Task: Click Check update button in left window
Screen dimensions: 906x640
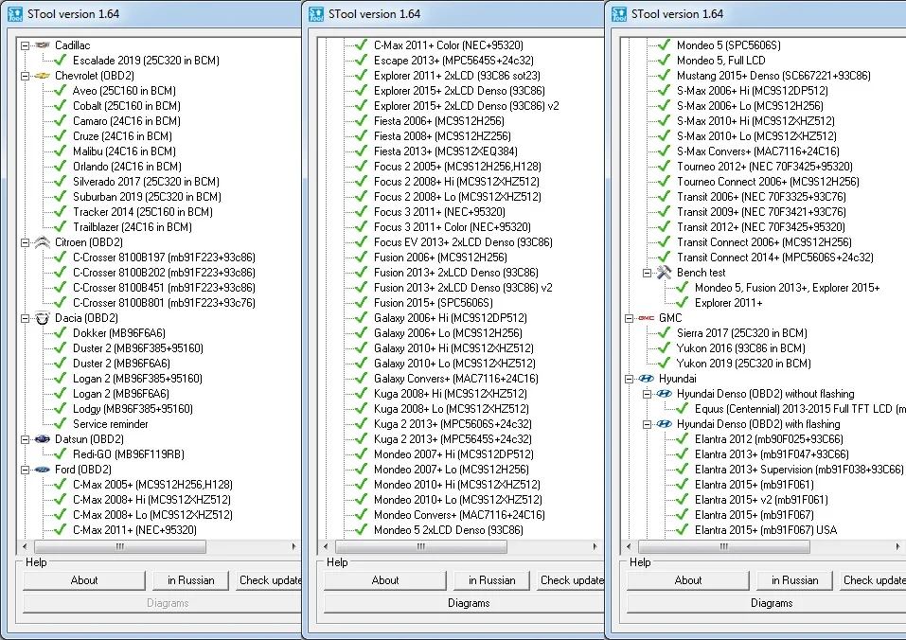Action: click(269, 580)
